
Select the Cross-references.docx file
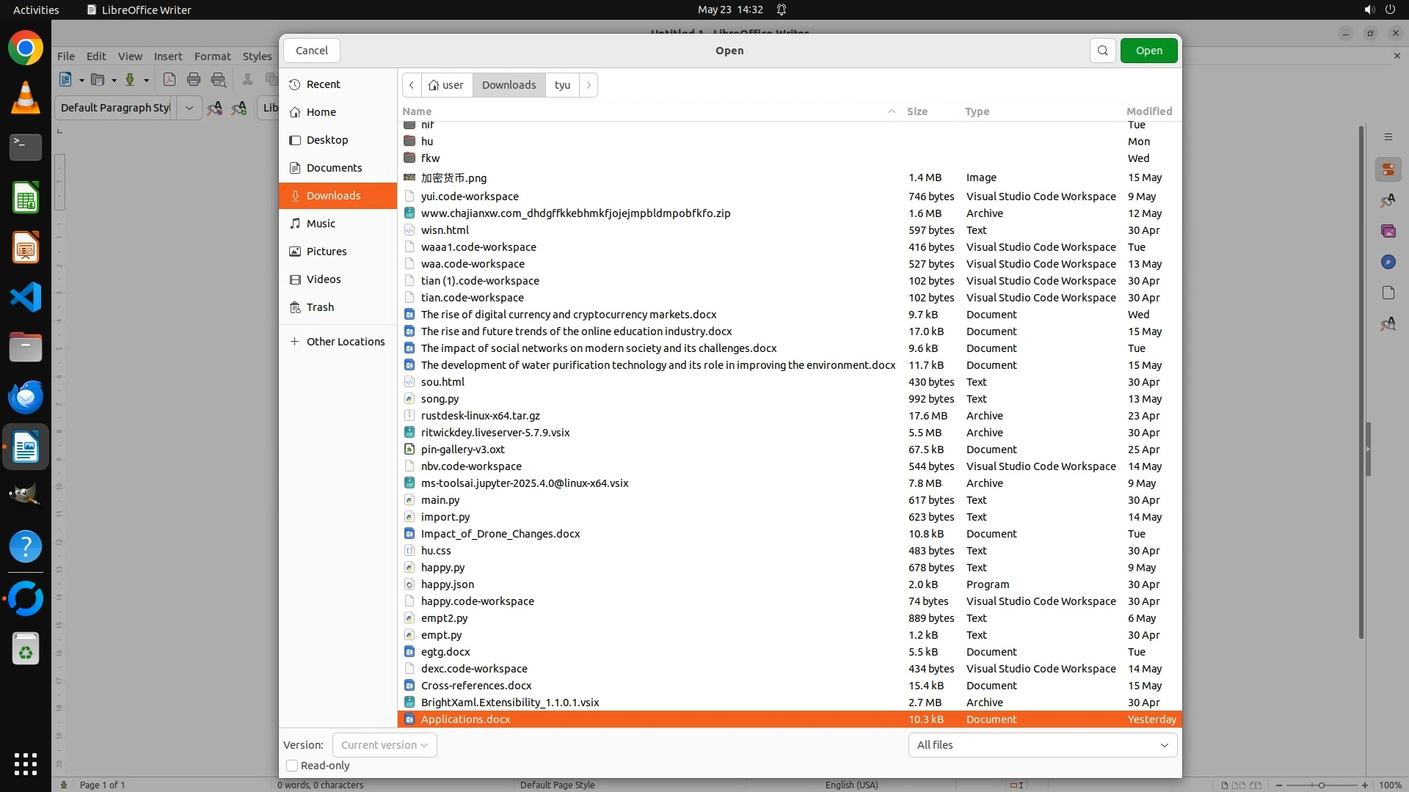point(476,686)
